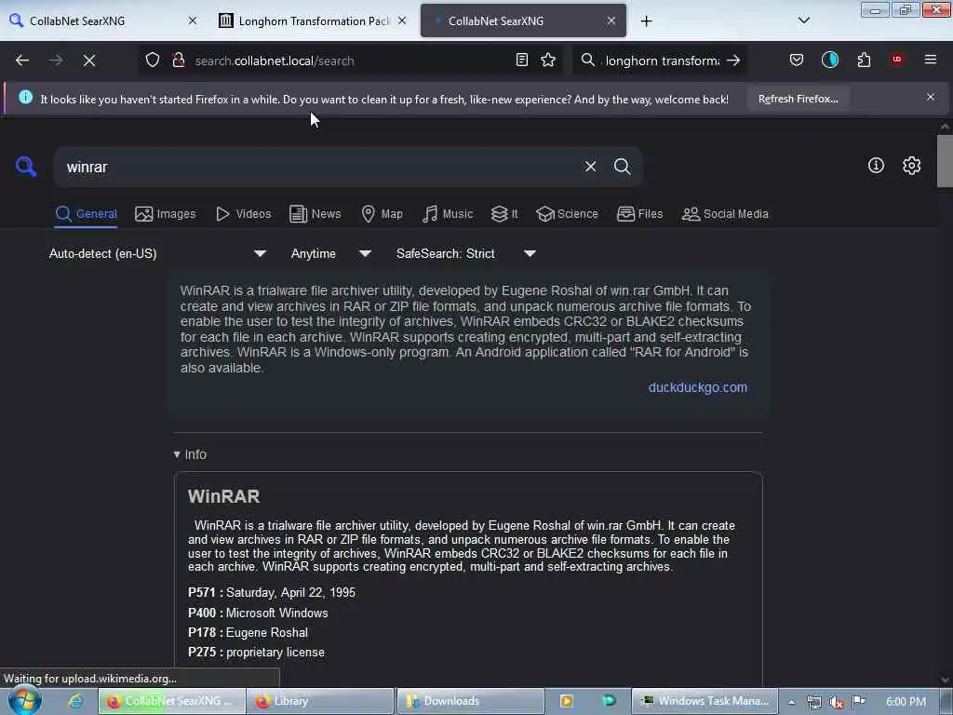
Task: List all tabs chevron
Action: click(803, 20)
